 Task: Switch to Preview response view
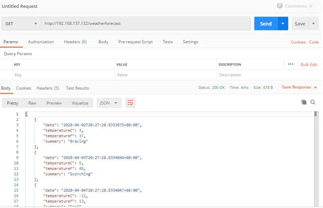(54, 103)
